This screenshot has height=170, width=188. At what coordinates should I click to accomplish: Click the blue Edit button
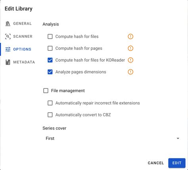click(177, 163)
